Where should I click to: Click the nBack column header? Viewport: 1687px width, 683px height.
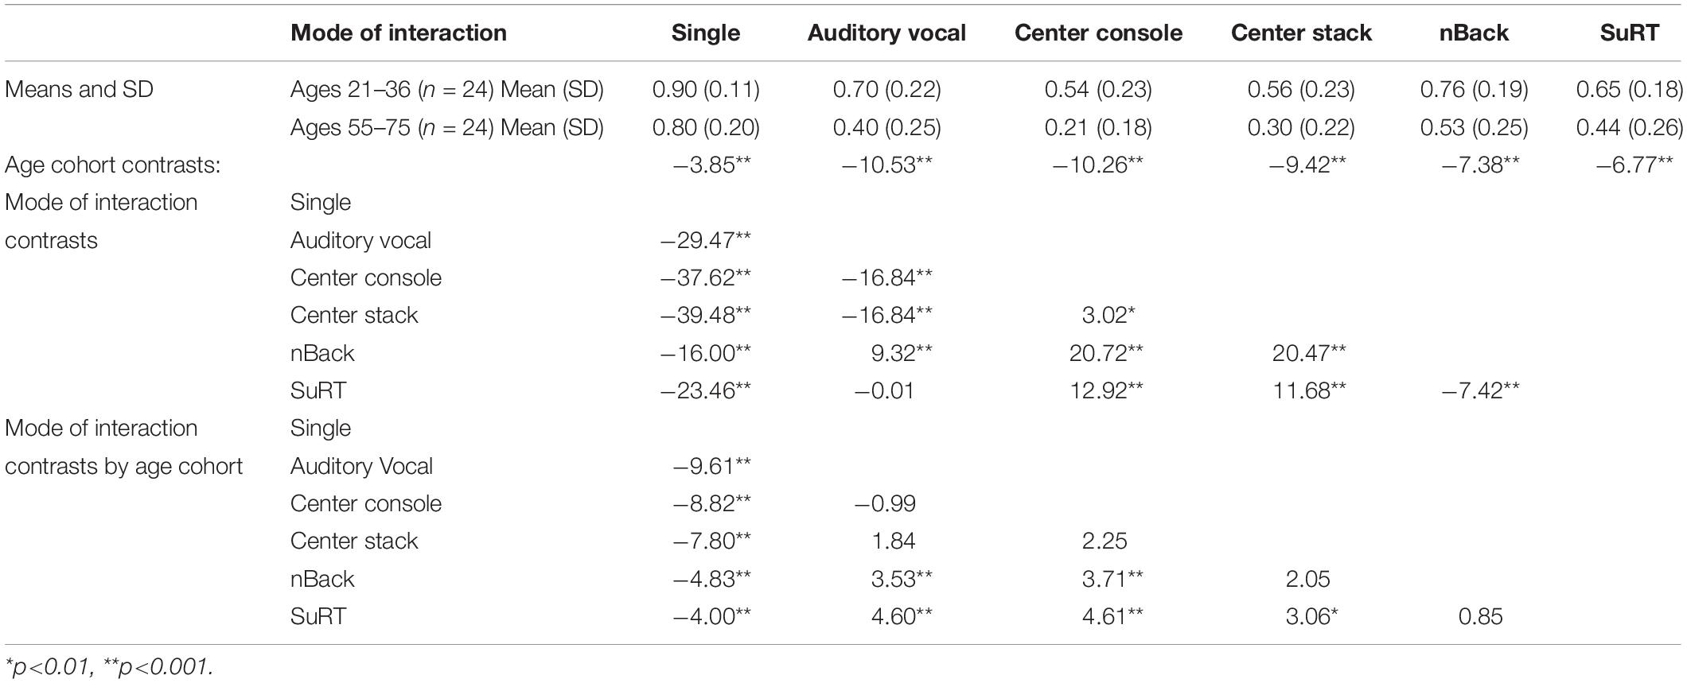coord(1474,33)
